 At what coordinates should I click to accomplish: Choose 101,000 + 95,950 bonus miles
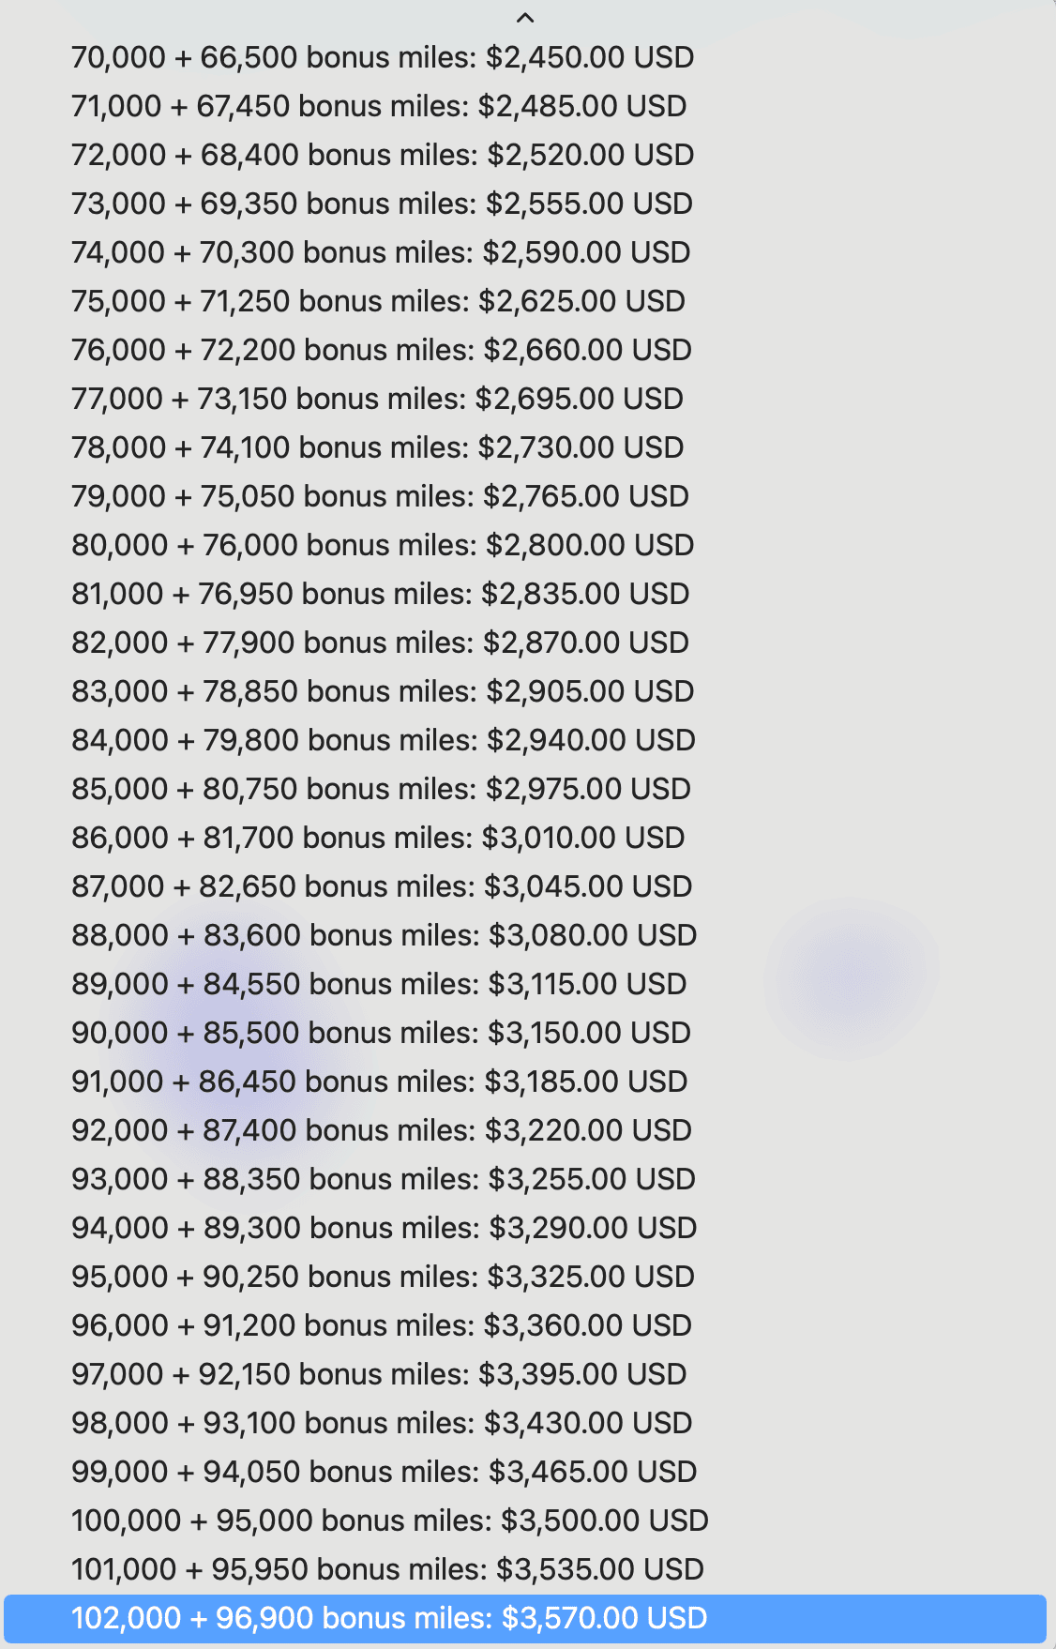(x=525, y=1569)
